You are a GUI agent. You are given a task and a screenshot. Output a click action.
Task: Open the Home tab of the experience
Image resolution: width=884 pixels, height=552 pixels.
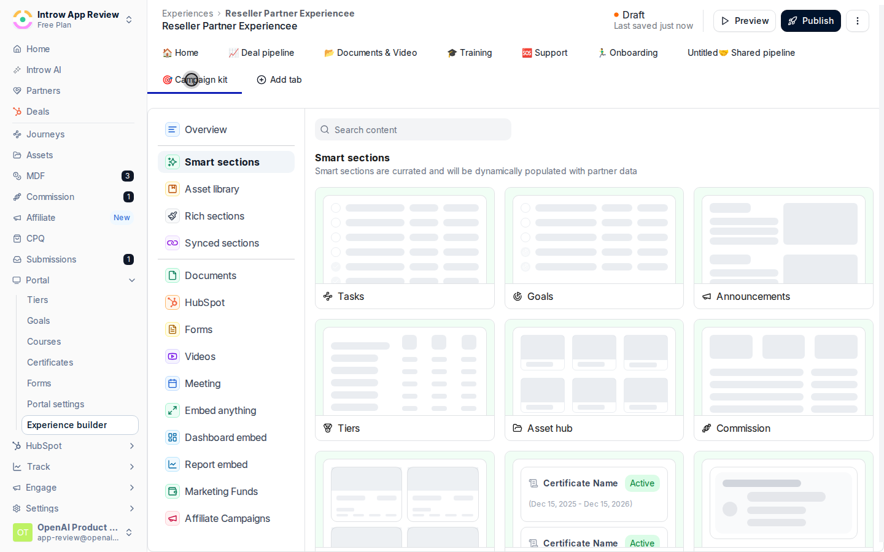pyautogui.click(x=180, y=53)
